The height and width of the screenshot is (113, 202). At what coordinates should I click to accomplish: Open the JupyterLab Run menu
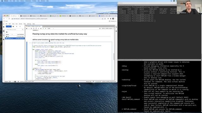pyautogui.click(x=17, y=24)
